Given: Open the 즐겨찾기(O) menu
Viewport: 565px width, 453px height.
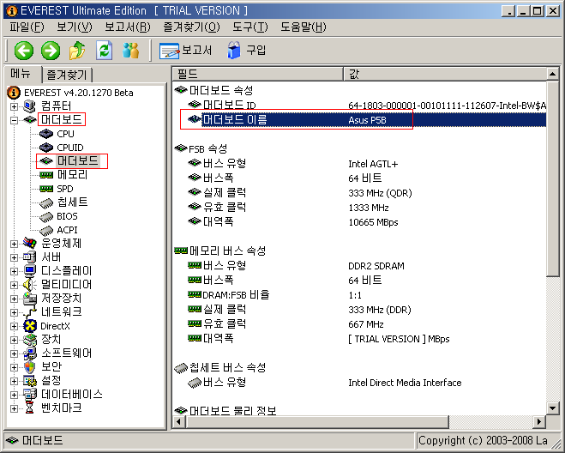Looking at the screenshot, I should click(191, 27).
